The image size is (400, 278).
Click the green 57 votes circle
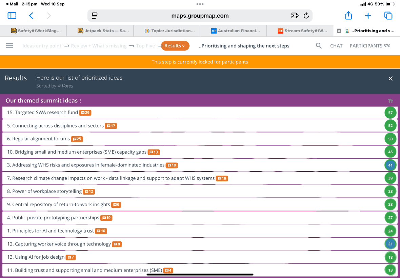(x=390, y=113)
